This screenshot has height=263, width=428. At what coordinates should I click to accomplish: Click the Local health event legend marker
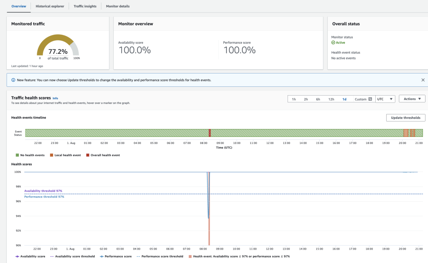pyautogui.click(x=51, y=154)
